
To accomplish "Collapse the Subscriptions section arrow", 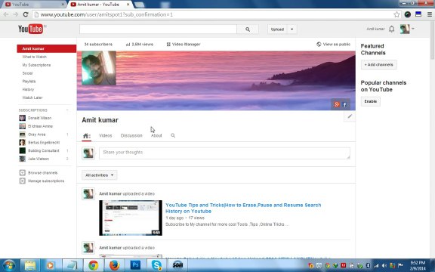I will (67, 110).
